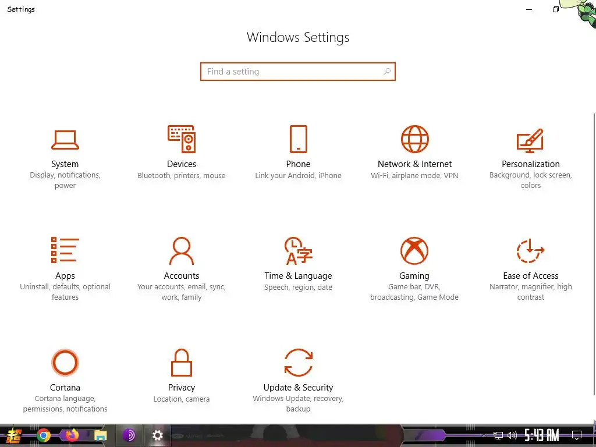The image size is (596, 447).
Task: Click the Privacy heading text
Action: click(x=182, y=387)
